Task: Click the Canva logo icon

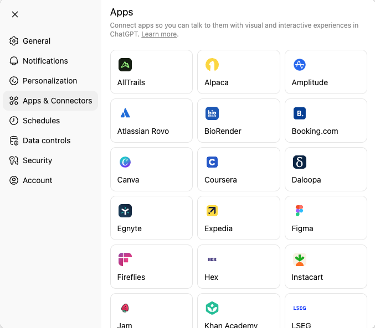Action: (x=125, y=162)
